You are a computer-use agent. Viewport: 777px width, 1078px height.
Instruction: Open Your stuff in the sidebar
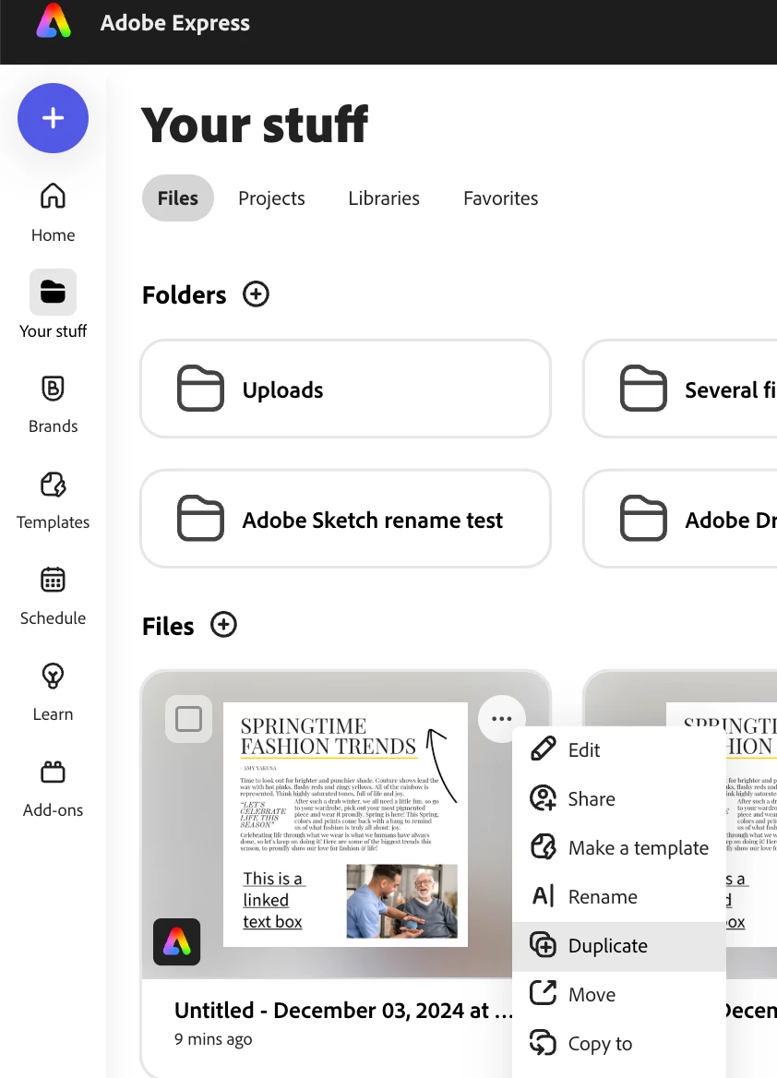(x=53, y=305)
